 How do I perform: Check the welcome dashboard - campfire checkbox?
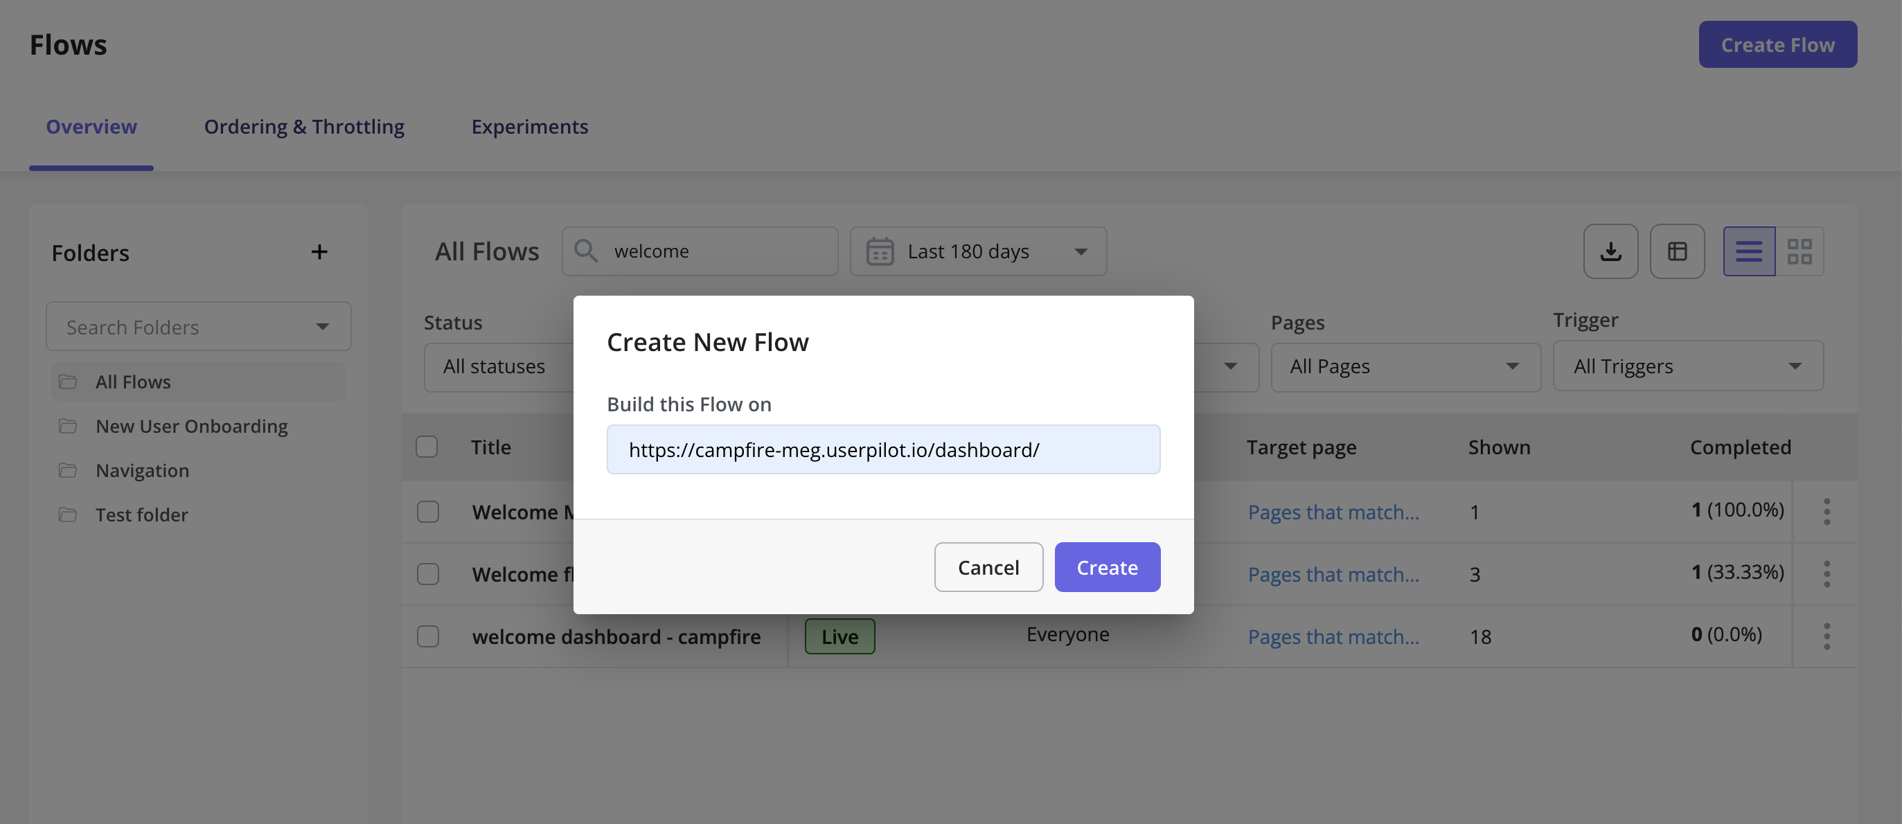pyautogui.click(x=427, y=636)
